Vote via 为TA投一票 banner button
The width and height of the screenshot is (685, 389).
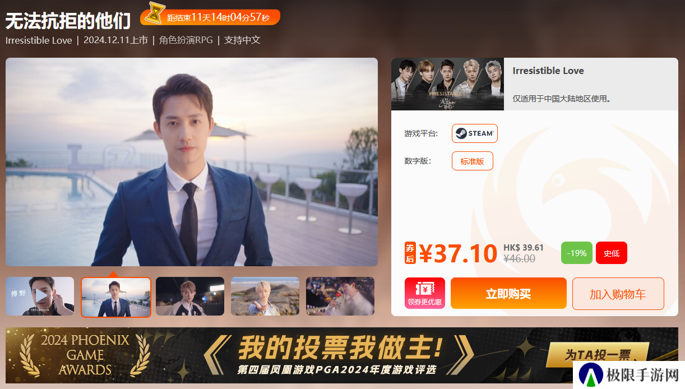click(597, 354)
